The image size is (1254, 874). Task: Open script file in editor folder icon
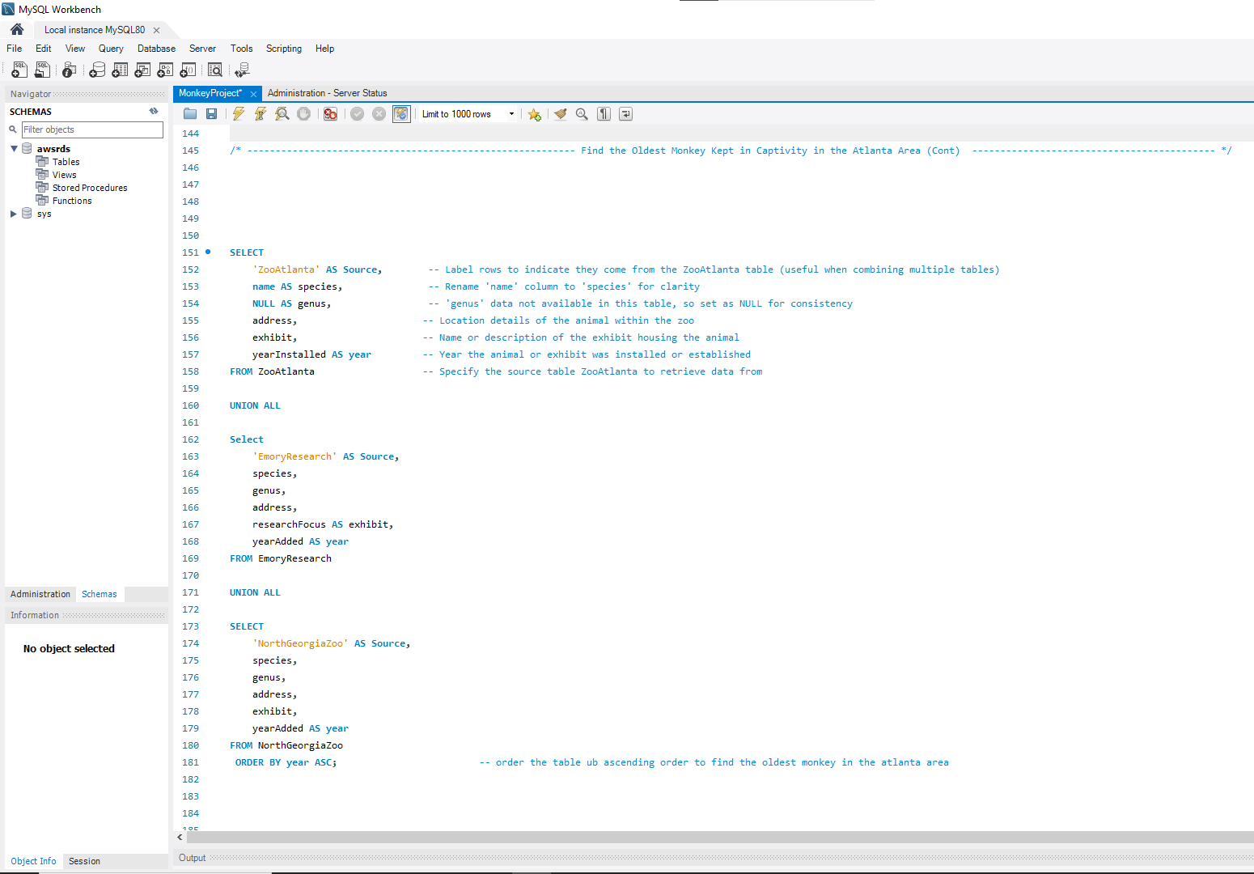(x=190, y=114)
